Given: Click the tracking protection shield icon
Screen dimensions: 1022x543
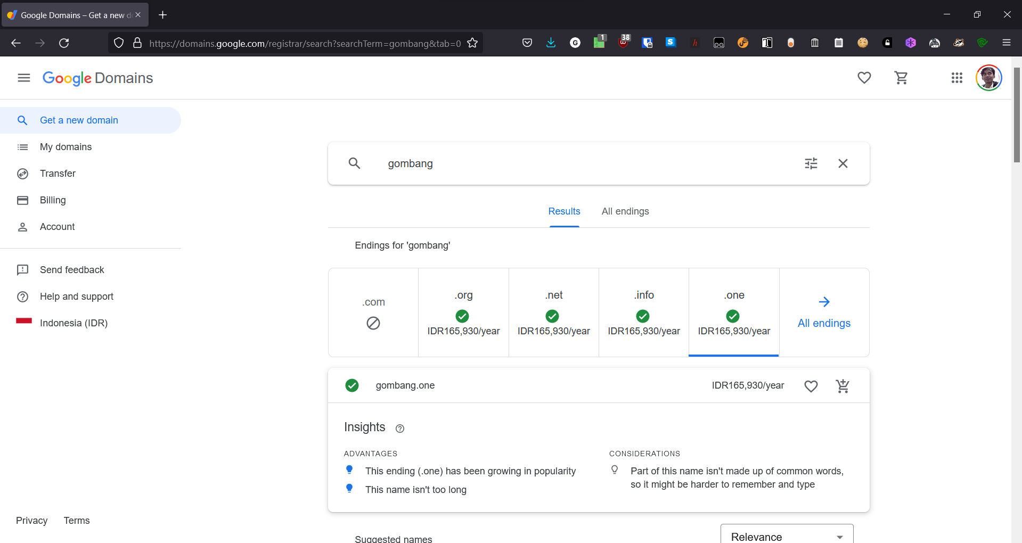Looking at the screenshot, I should click(119, 43).
